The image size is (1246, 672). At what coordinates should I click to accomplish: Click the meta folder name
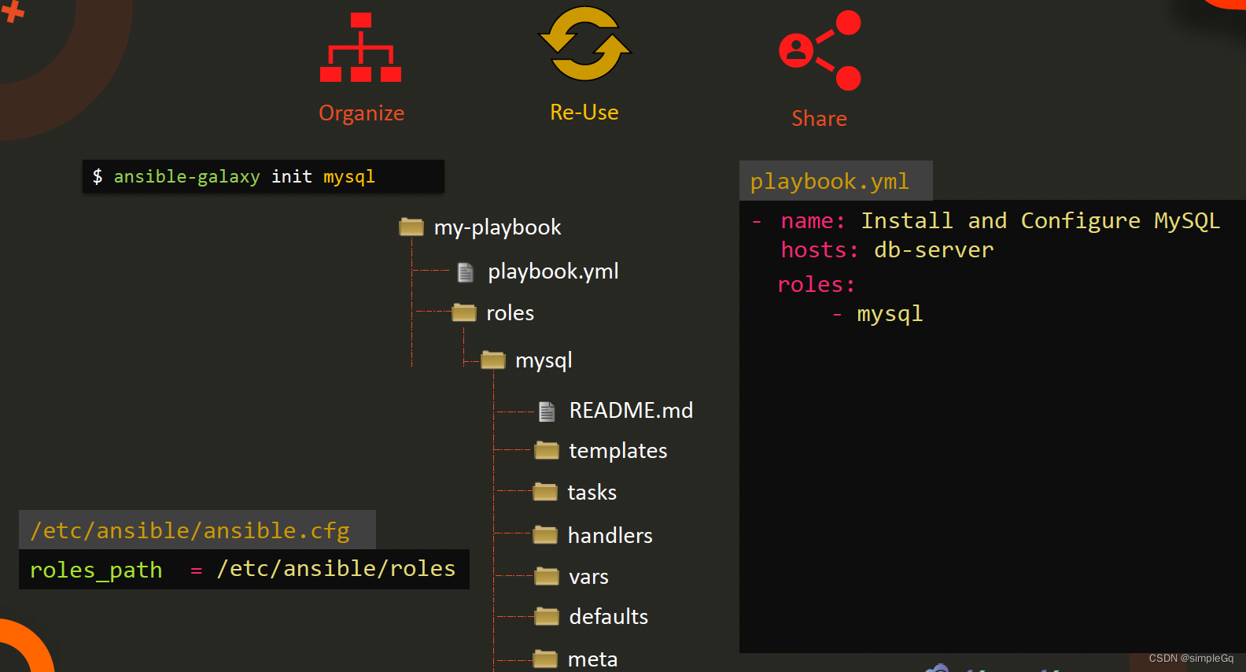(x=592, y=659)
